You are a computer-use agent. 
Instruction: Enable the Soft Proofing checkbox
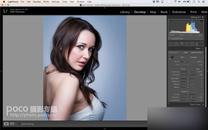(x=19, y=124)
